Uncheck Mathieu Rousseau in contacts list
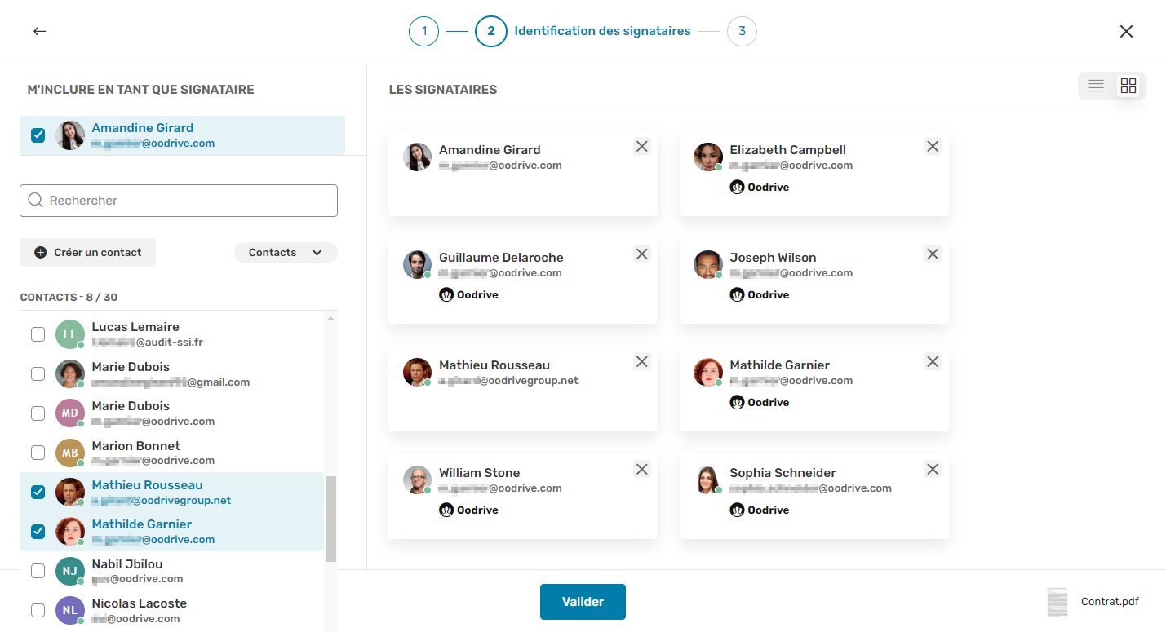Viewport: 1166px width, 632px height. (38, 492)
